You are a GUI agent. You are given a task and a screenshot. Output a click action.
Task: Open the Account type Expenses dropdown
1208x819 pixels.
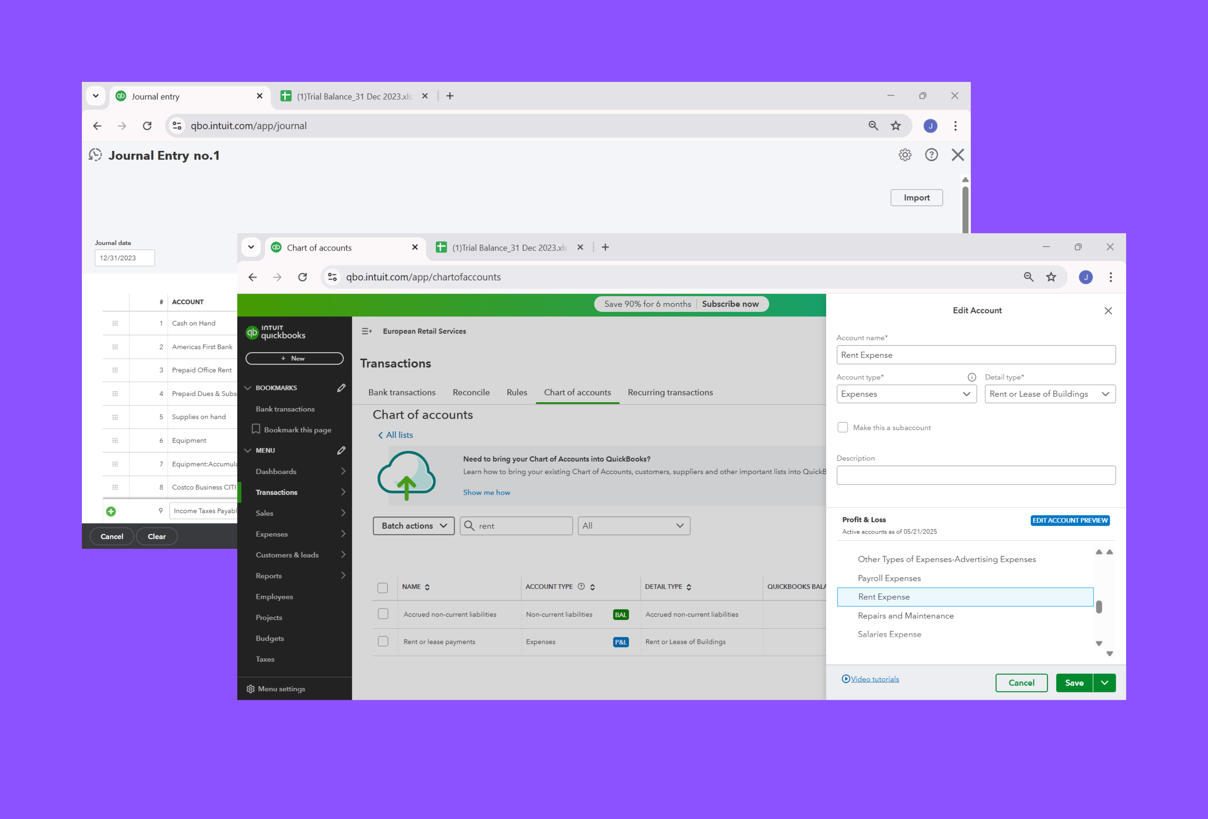906,394
